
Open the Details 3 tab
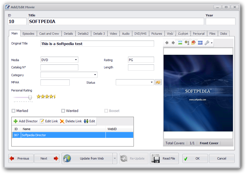click(99, 34)
